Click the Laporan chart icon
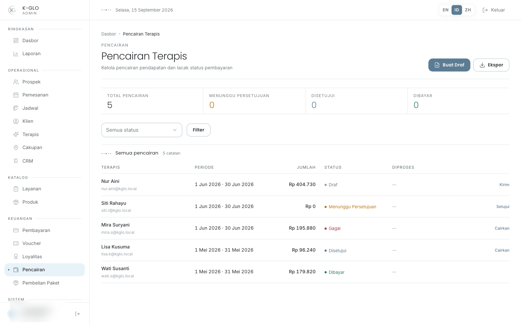 pyautogui.click(x=16, y=53)
